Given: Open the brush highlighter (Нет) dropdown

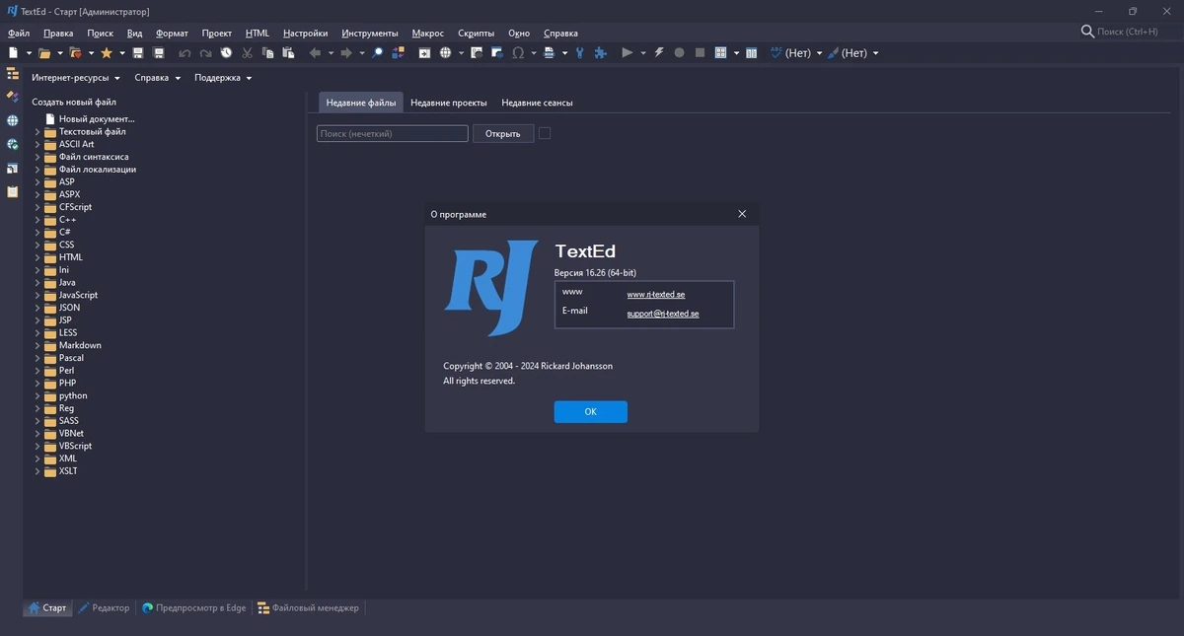Looking at the screenshot, I should pyautogui.click(x=874, y=53).
